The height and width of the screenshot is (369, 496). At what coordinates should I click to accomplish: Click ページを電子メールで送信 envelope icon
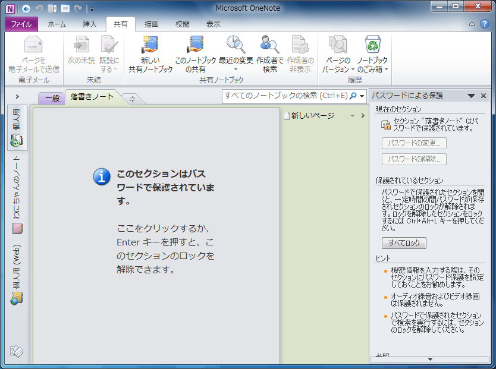click(33, 44)
